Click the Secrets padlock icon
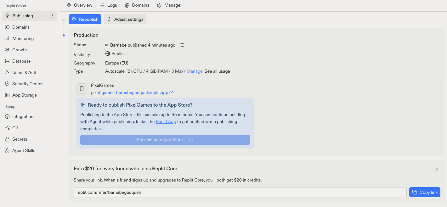Viewport: 447px width, 207px height. (x=7, y=139)
